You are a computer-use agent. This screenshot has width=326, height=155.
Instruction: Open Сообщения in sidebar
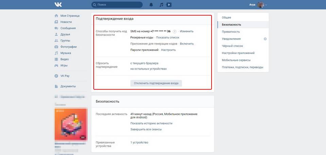point(68,28)
